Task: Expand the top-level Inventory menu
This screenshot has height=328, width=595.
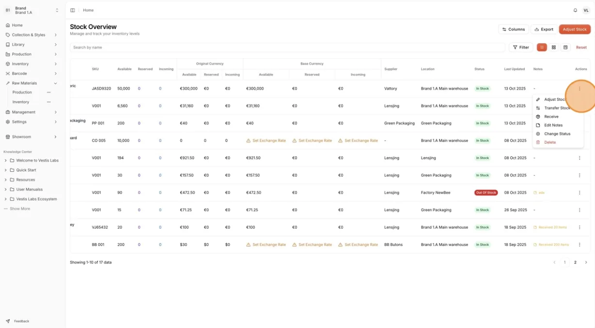Action: pos(31,64)
